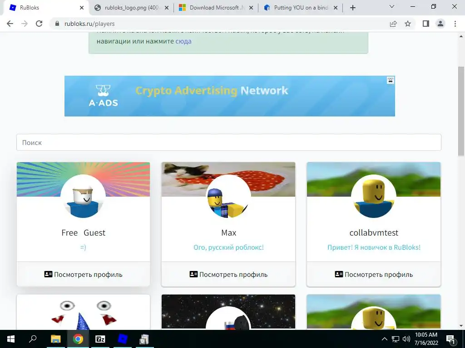Screen dimensions: 465x348
Task: Open the volume tray icon
Action: 406,339
